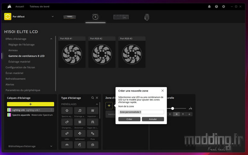Click Lighting Link layer color swatch
248x155 pixels.
pos(9,110)
